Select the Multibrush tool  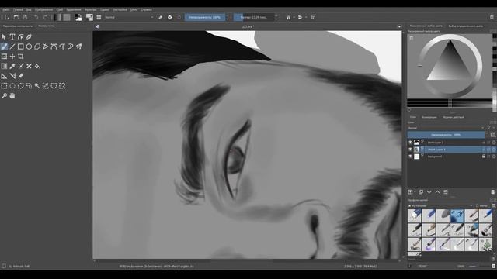tap(78, 46)
